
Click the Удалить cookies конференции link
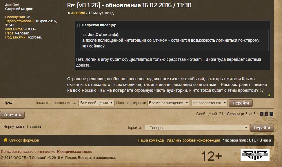193,140
